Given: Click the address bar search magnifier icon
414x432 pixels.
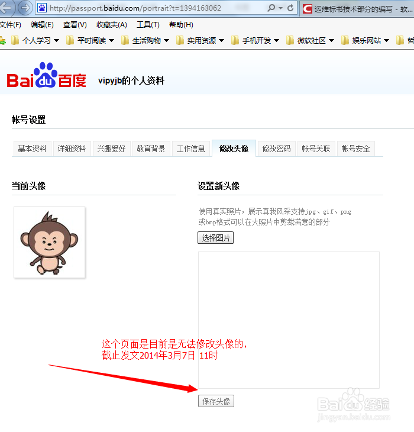Looking at the screenshot, I should [271, 8].
